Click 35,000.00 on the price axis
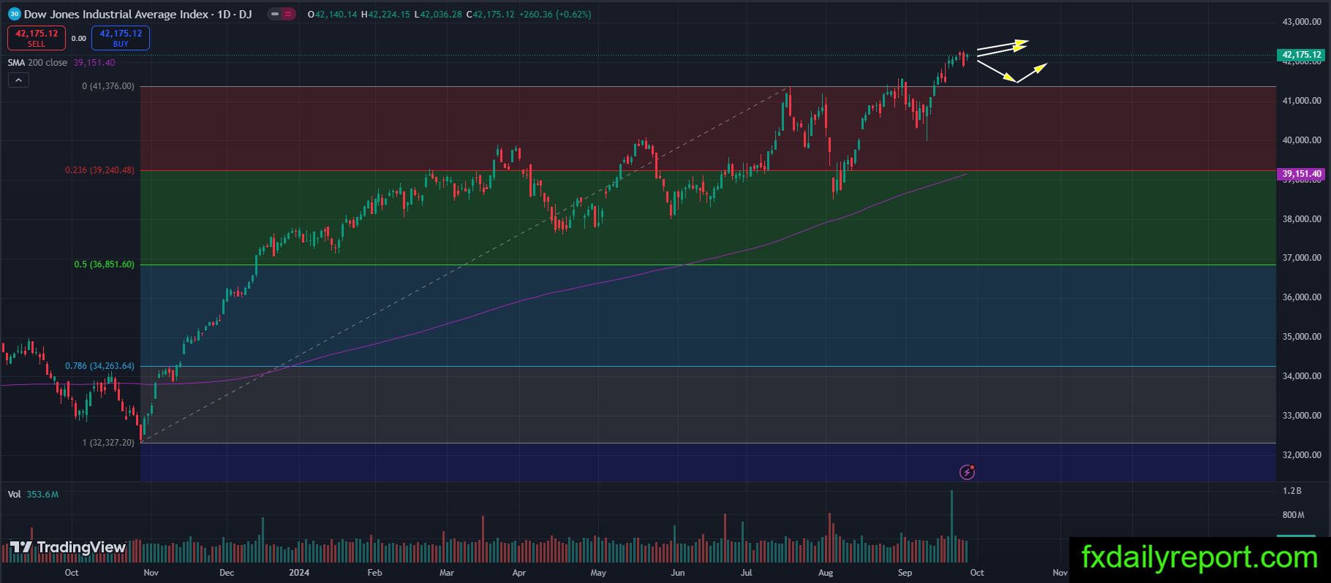This screenshot has height=583, width=1331. (x=1302, y=337)
